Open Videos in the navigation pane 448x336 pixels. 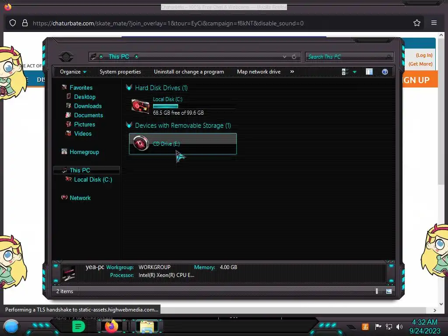tap(83, 133)
